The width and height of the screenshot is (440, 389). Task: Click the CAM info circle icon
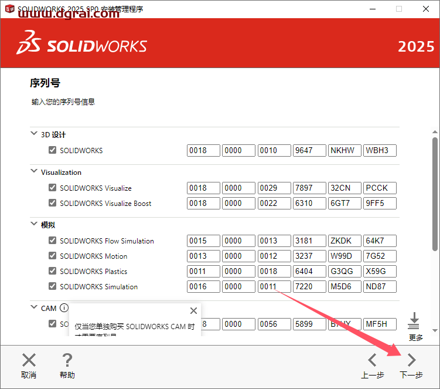(x=64, y=308)
